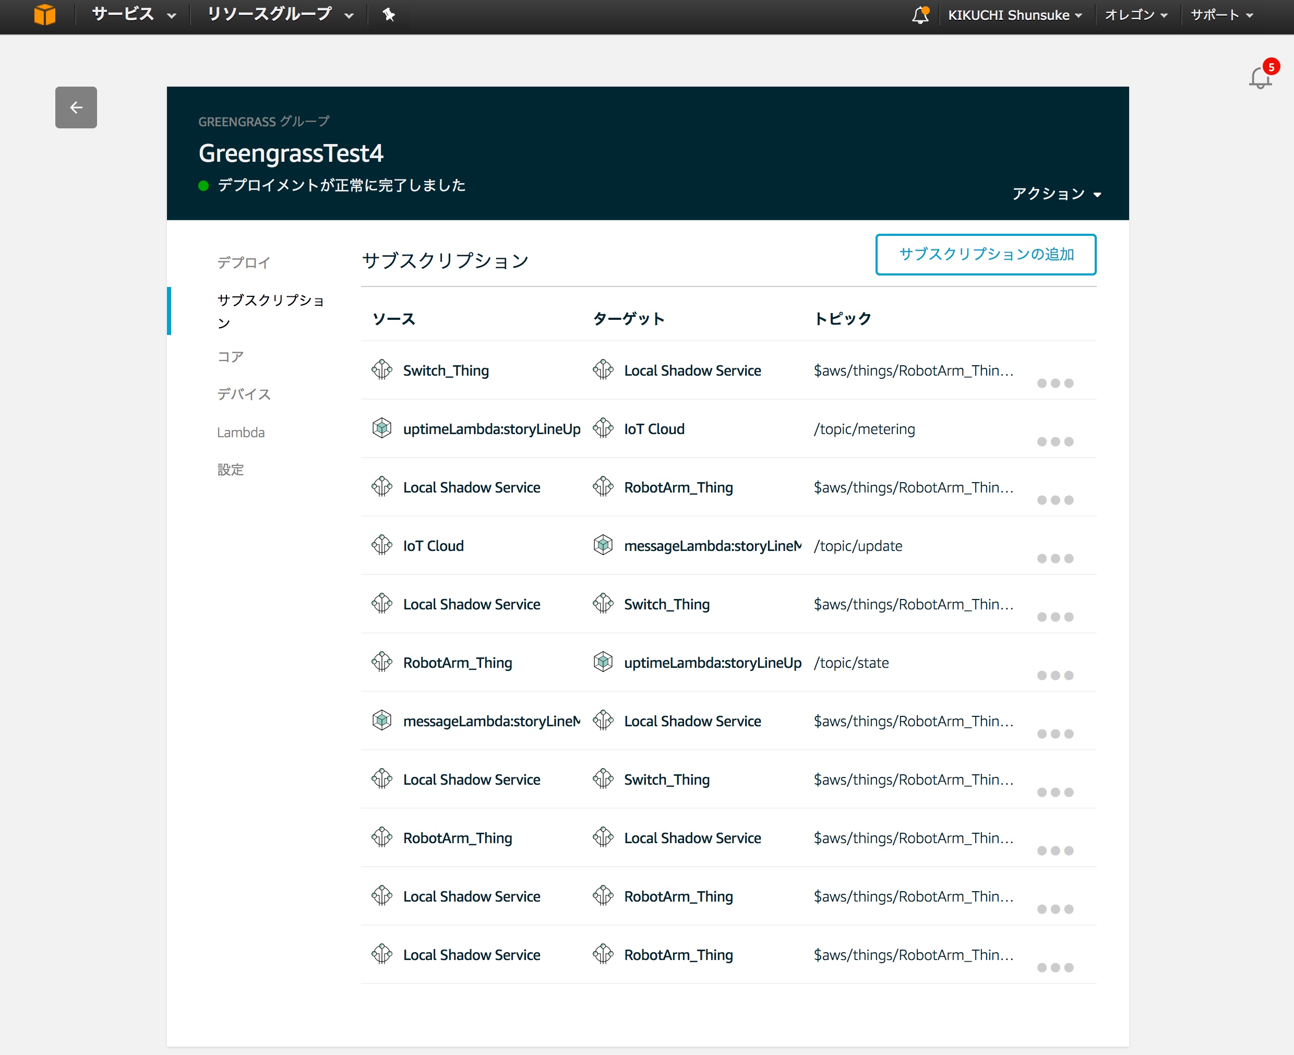Image resolution: width=1294 pixels, height=1055 pixels.
Task: Click the Switch_Thing source device icon
Action: click(x=382, y=369)
